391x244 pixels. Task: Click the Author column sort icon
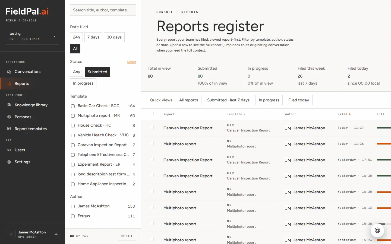(x=299, y=114)
